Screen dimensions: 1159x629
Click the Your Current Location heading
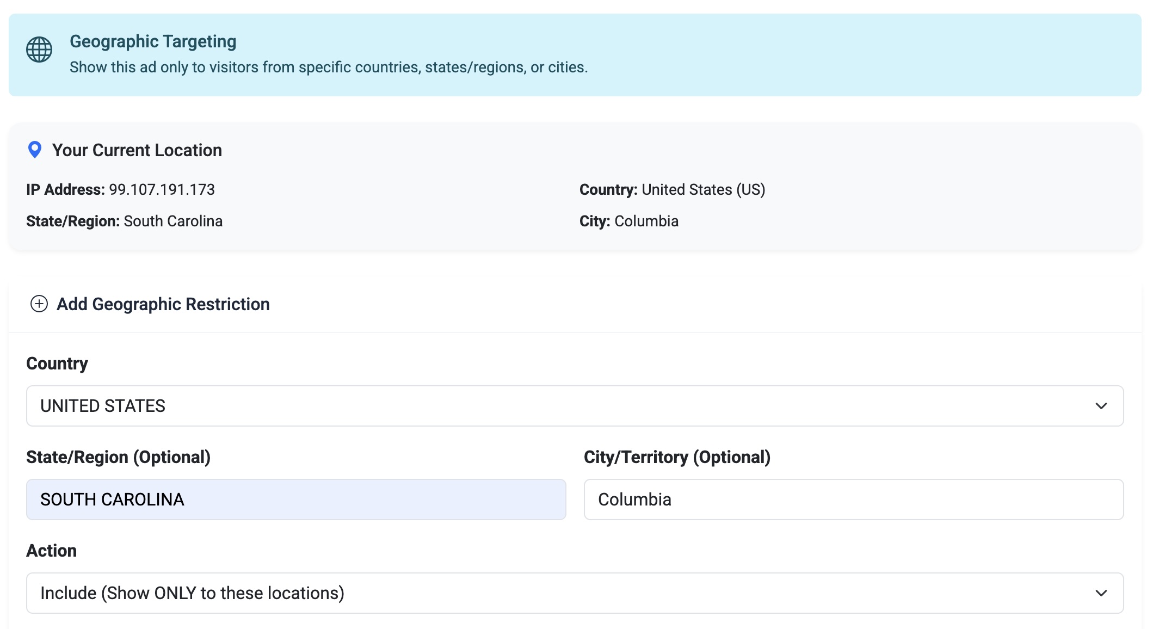(137, 150)
